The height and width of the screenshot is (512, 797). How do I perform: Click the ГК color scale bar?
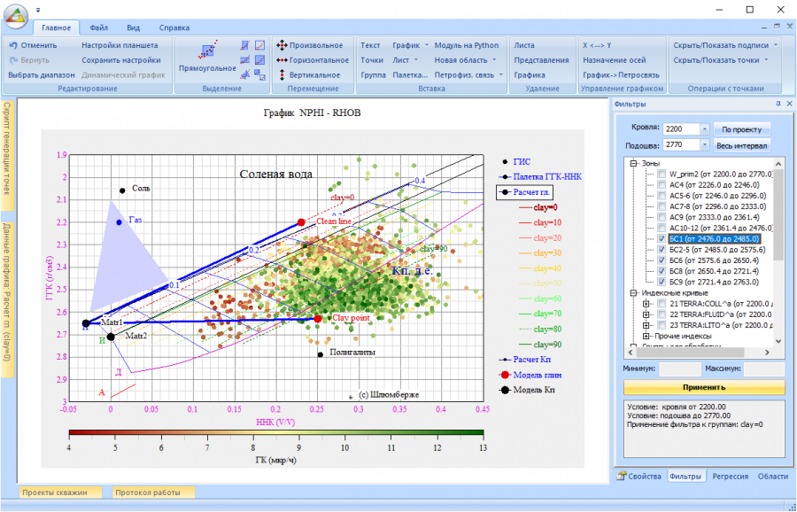click(x=276, y=433)
